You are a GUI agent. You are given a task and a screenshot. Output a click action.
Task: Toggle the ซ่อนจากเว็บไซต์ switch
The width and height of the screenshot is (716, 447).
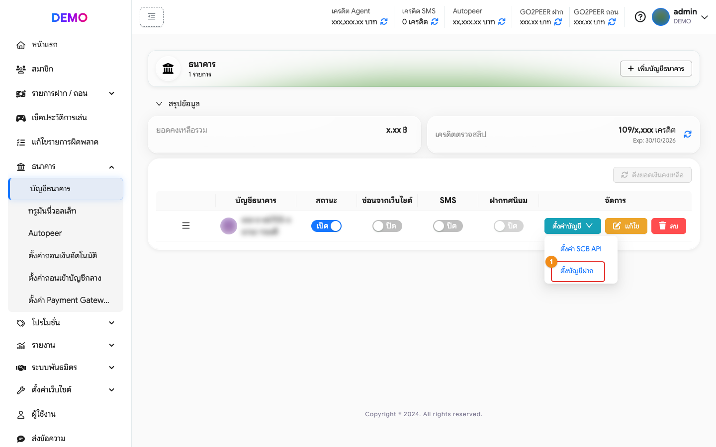pos(387,226)
